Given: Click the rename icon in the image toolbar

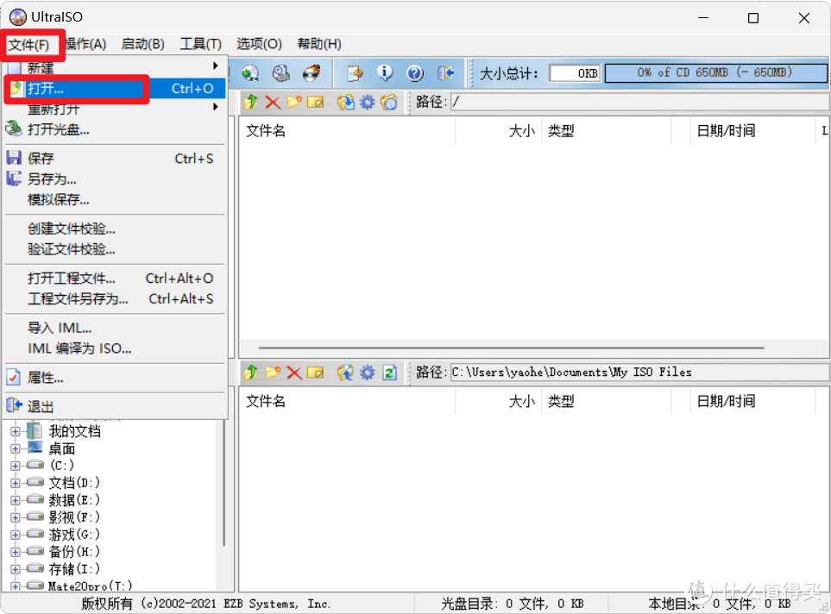Looking at the screenshot, I should click(315, 102).
